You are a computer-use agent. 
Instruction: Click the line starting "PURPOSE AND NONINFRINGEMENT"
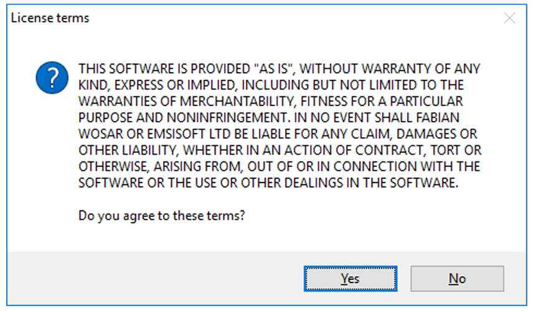click(269, 118)
